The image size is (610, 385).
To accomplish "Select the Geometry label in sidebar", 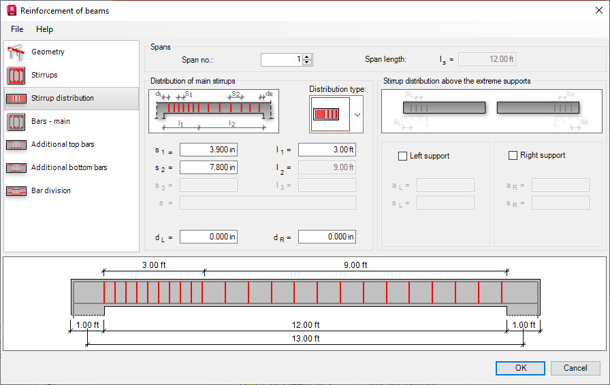I will (48, 52).
